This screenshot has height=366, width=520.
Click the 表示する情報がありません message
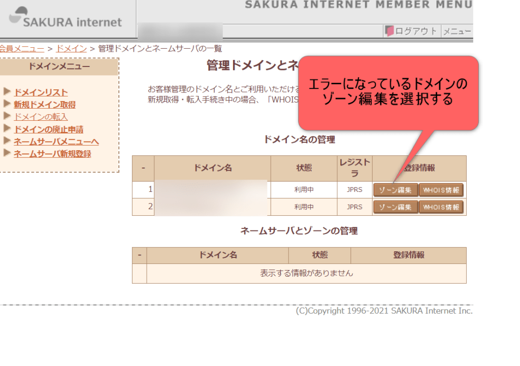click(x=306, y=273)
